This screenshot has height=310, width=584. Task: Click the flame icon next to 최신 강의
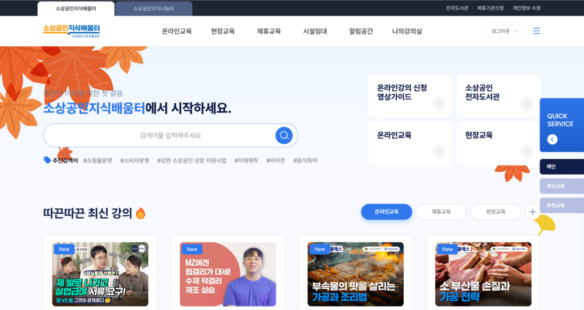(x=140, y=213)
